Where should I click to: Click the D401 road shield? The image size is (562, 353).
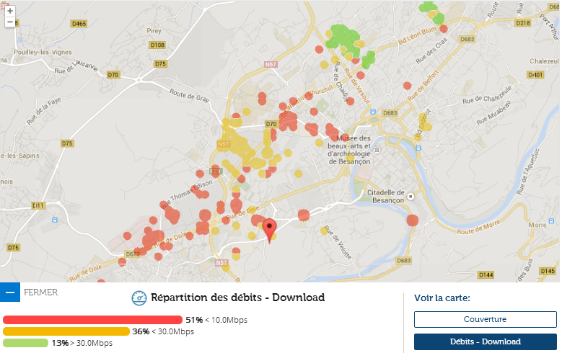(535, 74)
